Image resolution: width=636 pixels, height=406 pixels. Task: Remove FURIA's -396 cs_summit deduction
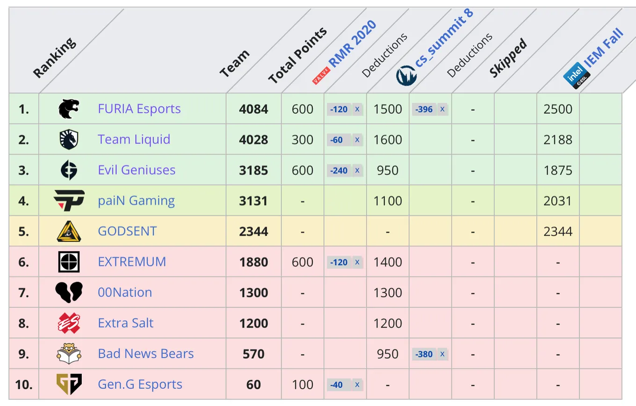point(442,109)
